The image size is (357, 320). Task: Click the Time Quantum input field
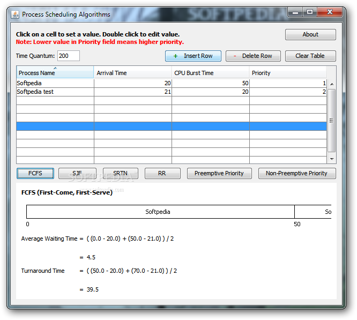68,56
